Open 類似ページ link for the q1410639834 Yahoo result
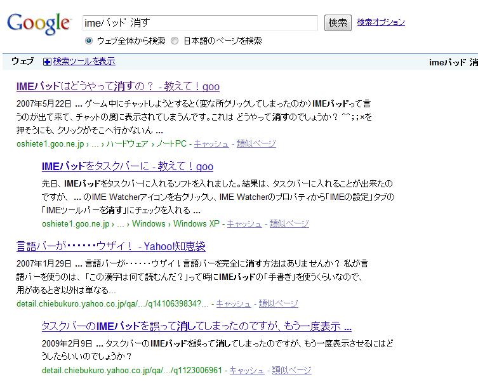This screenshot has height=384, width=478. [x=278, y=303]
